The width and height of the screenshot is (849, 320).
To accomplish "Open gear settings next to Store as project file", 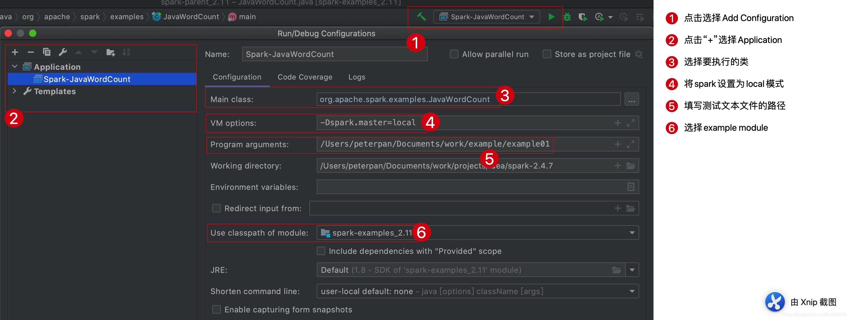I will (x=639, y=54).
